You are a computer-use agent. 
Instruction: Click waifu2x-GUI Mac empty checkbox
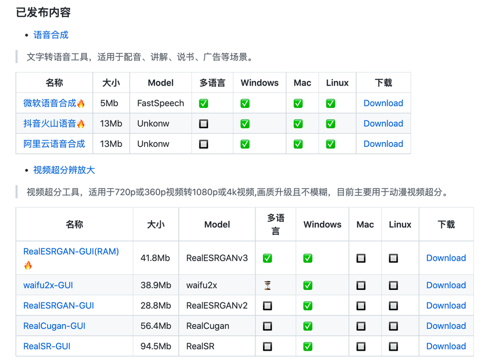coord(361,286)
